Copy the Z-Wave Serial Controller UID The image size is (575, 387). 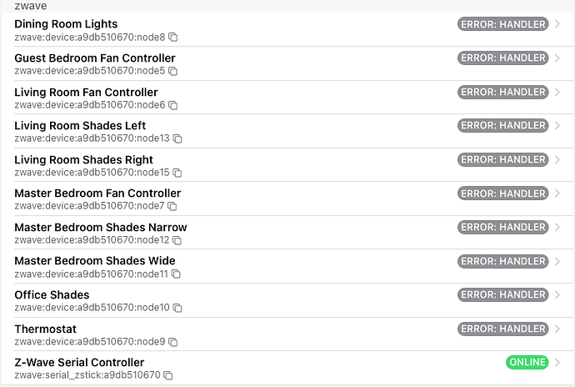click(168, 376)
